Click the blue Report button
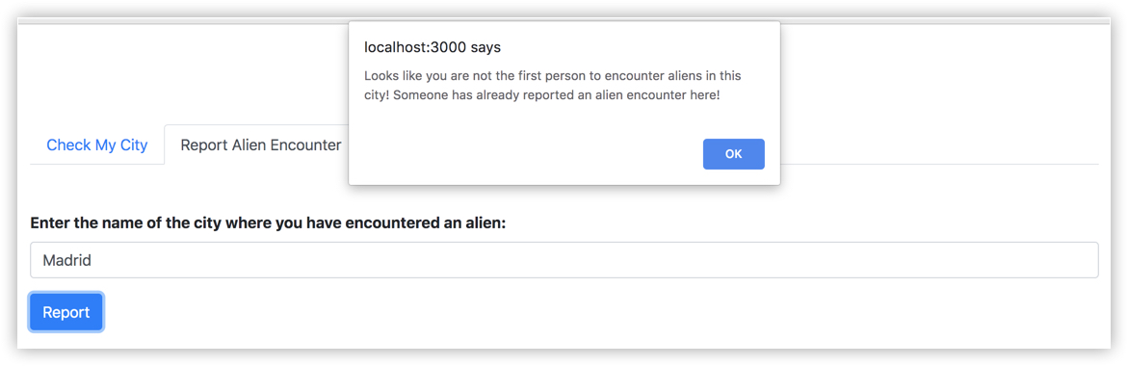This screenshot has width=1128, height=366. [66, 312]
